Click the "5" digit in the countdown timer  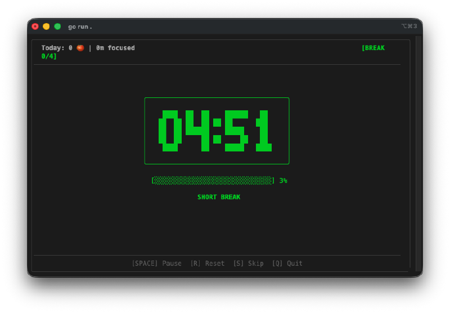pyautogui.click(x=236, y=131)
